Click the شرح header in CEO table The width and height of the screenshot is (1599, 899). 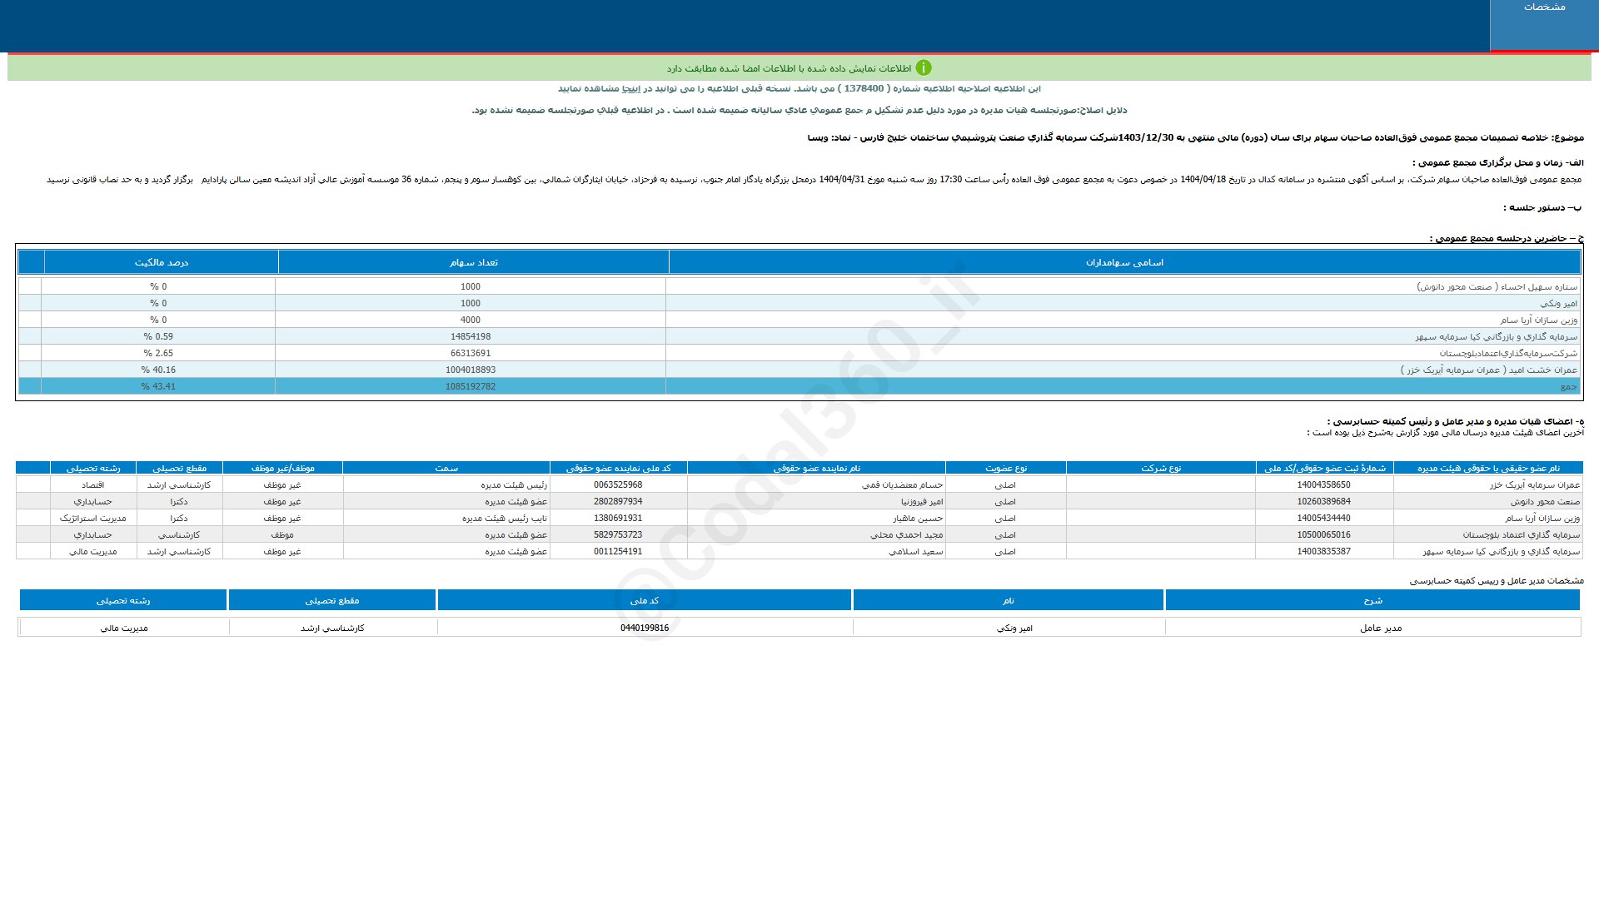pyautogui.click(x=1372, y=600)
